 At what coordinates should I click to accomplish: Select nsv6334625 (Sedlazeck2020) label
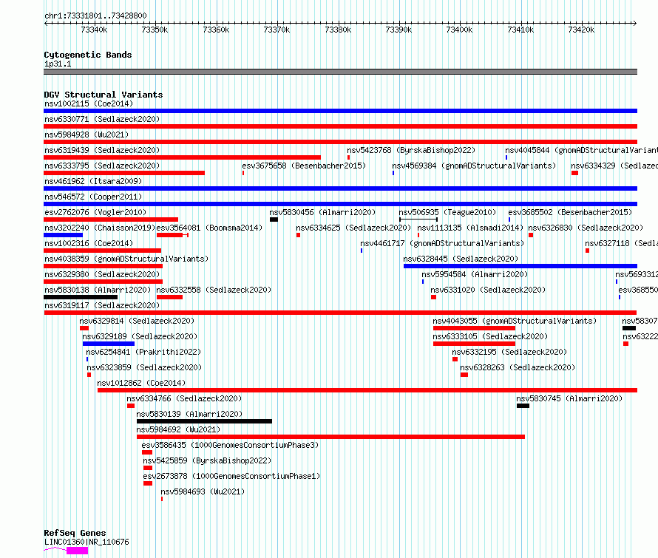coord(353,228)
